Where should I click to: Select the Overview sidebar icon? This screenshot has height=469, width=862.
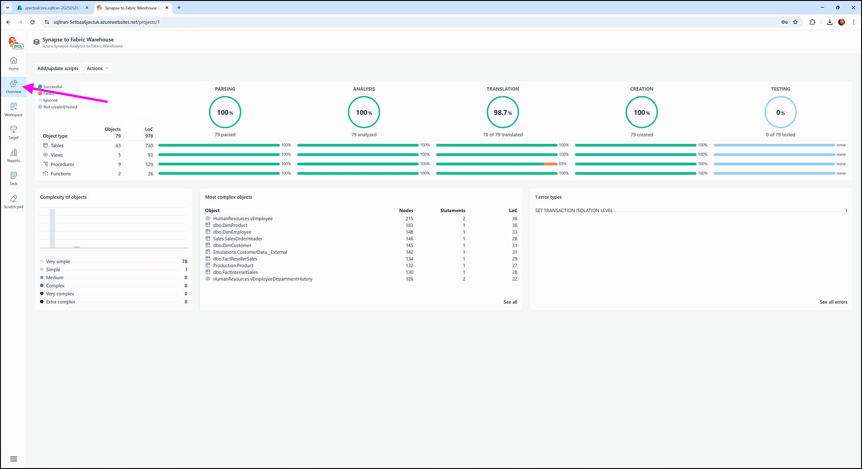point(13,86)
